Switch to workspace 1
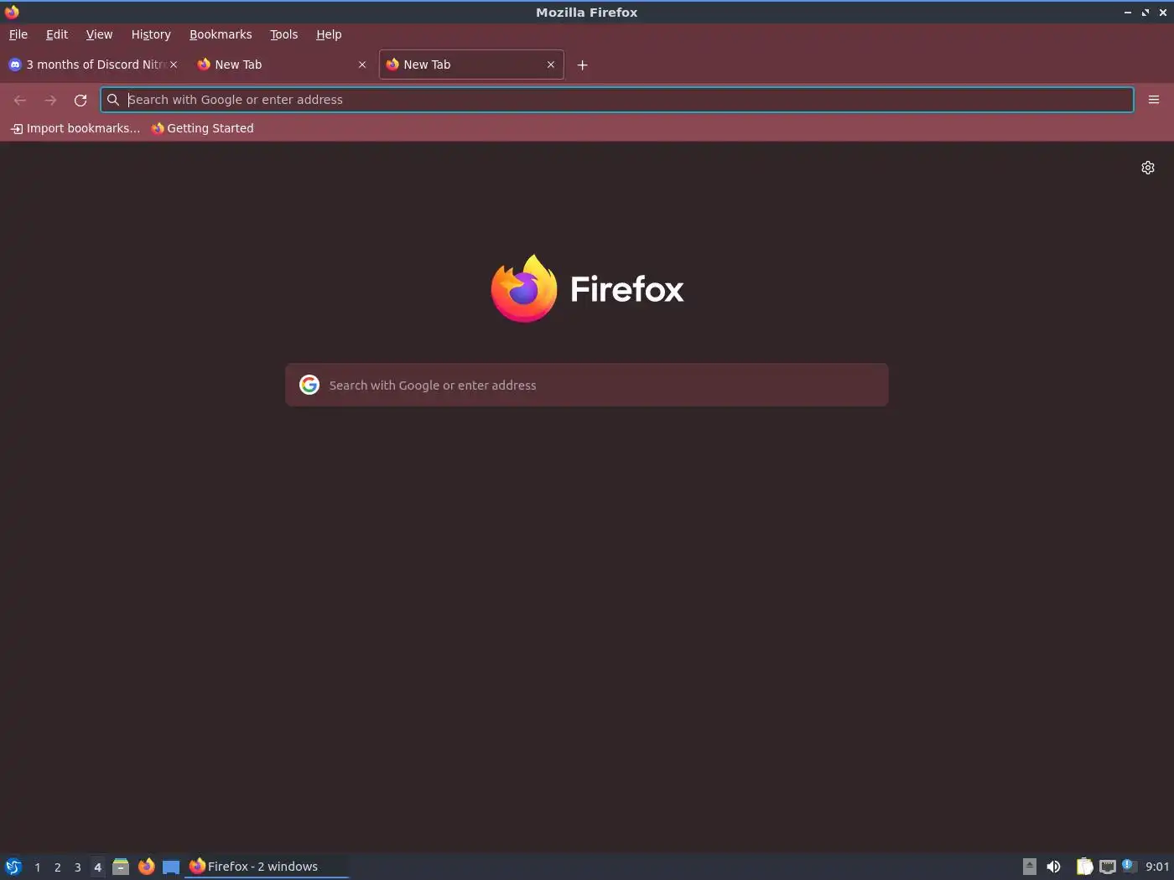1174x880 pixels. (38, 867)
